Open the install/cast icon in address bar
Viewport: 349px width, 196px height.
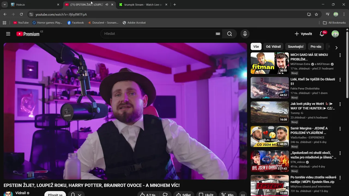coord(309,14)
